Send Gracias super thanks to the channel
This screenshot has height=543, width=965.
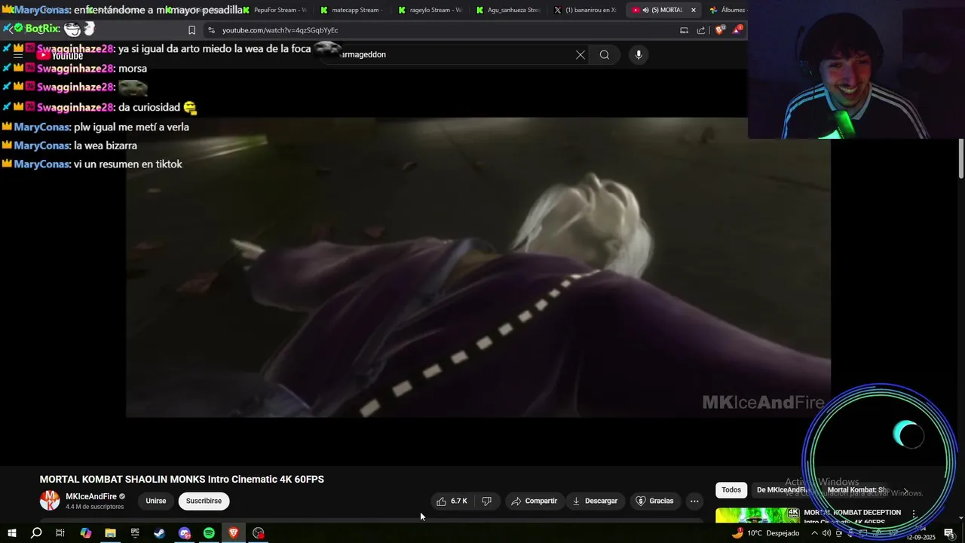654,501
